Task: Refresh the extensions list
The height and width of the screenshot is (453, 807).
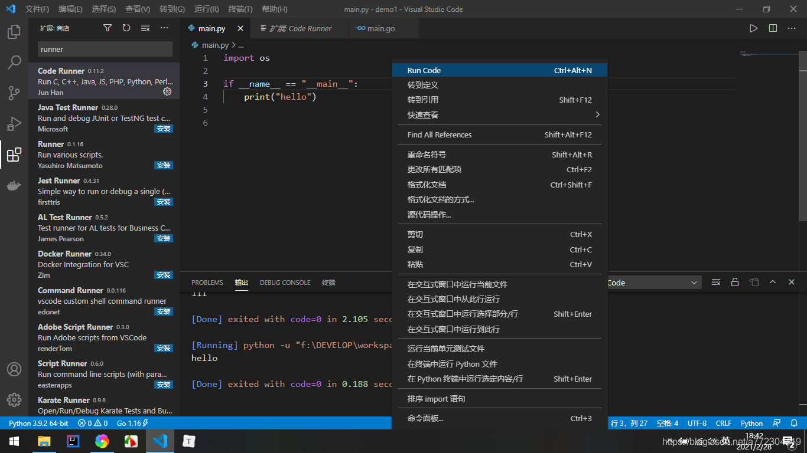Action: (x=126, y=28)
